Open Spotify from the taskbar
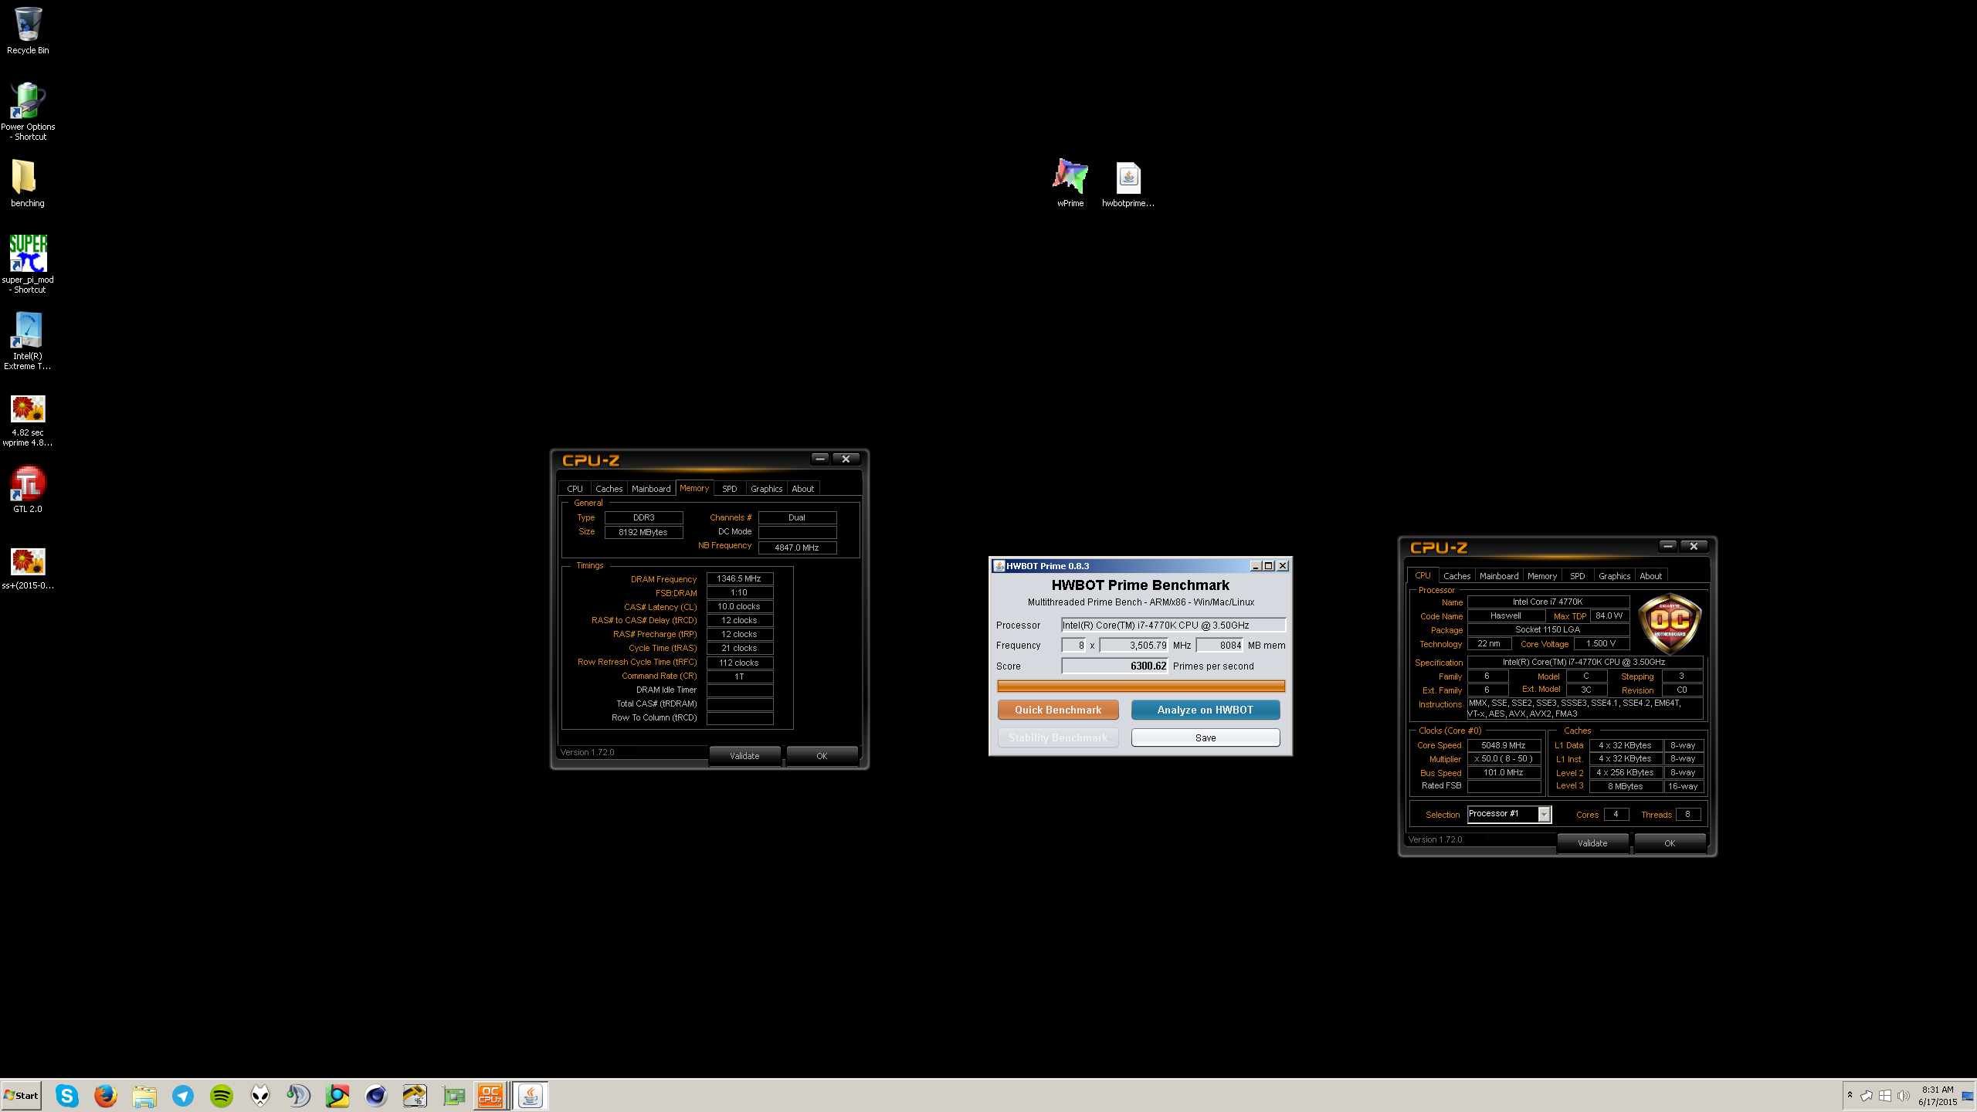The image size is (1977, 1112). click(222, 1096)
